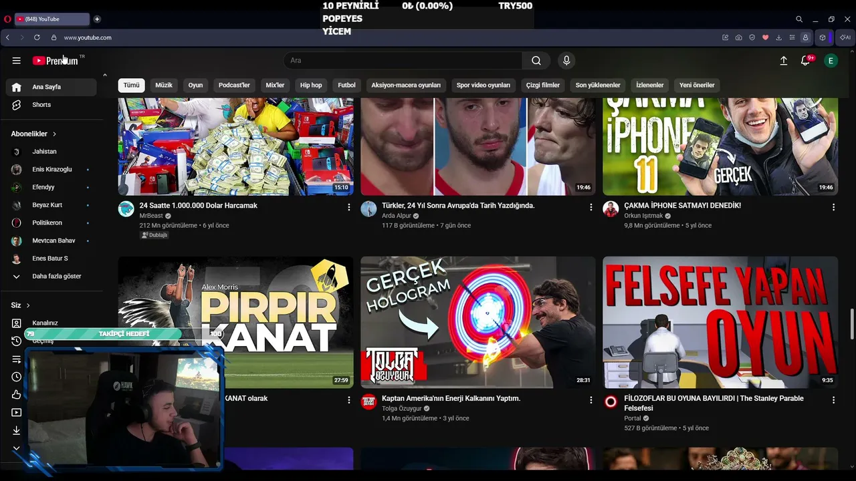856x481 pixels.
Task: Go back with the browser back arrow
Action: (x=7, y=37)
